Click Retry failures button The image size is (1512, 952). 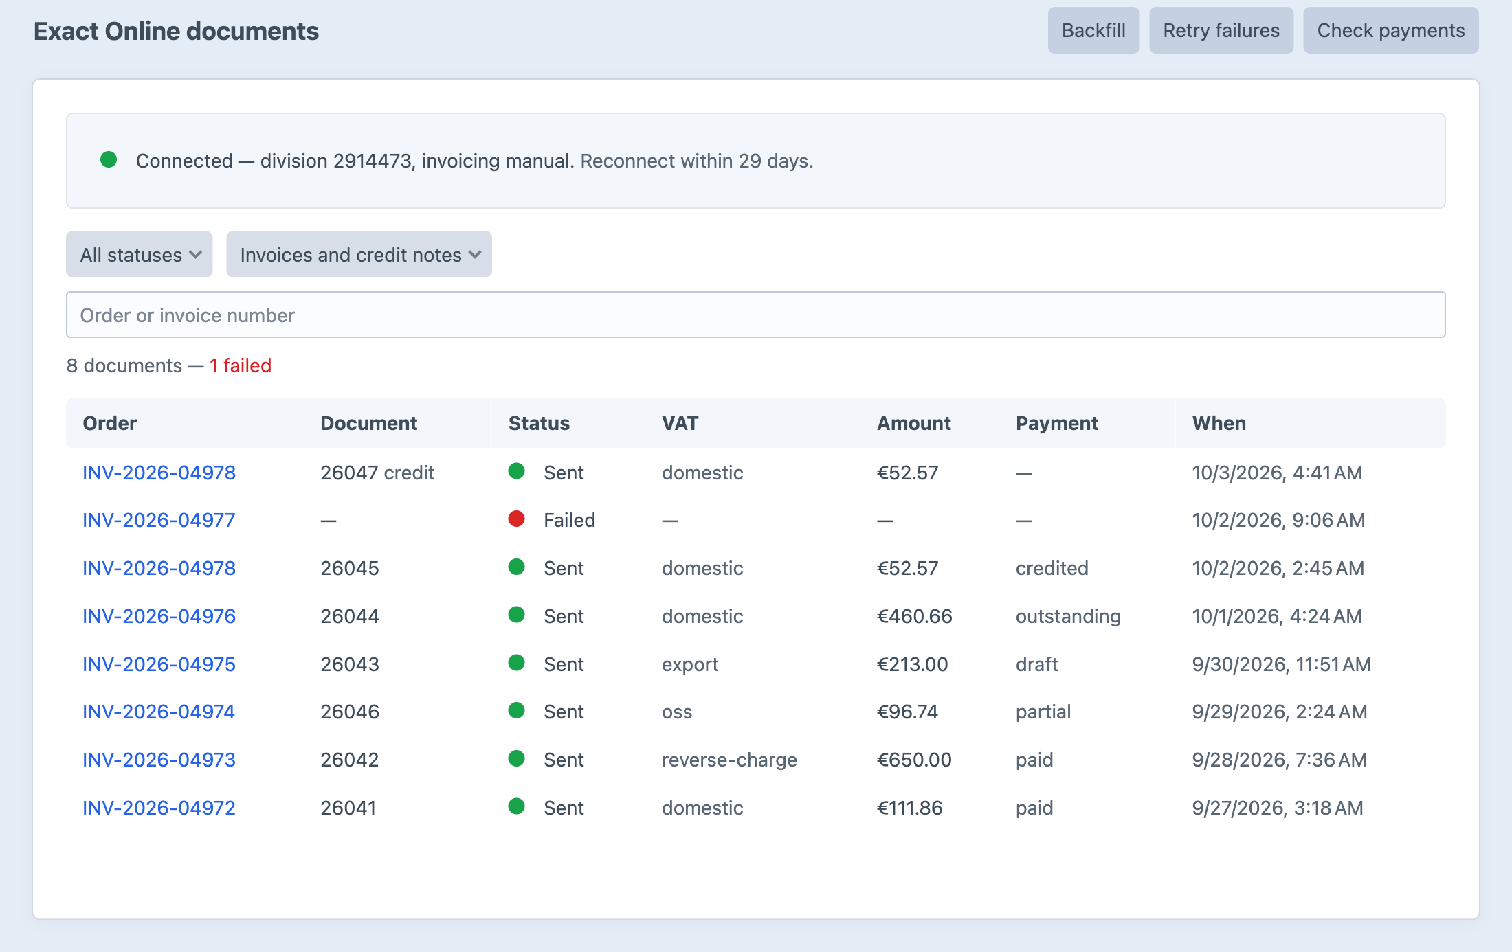click(1221, 30)
